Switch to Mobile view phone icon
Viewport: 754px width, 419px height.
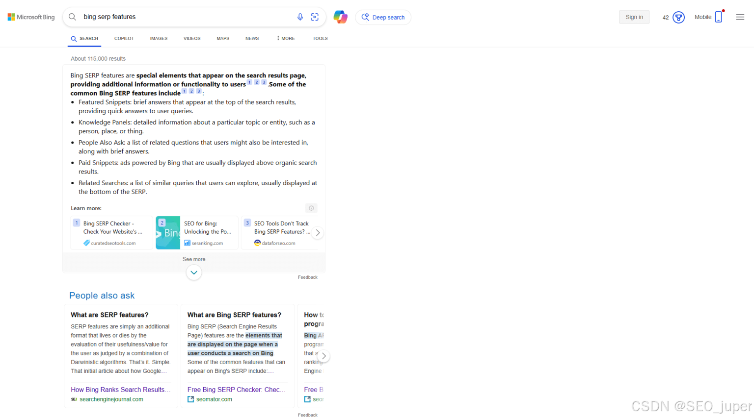tap(719, 17)
